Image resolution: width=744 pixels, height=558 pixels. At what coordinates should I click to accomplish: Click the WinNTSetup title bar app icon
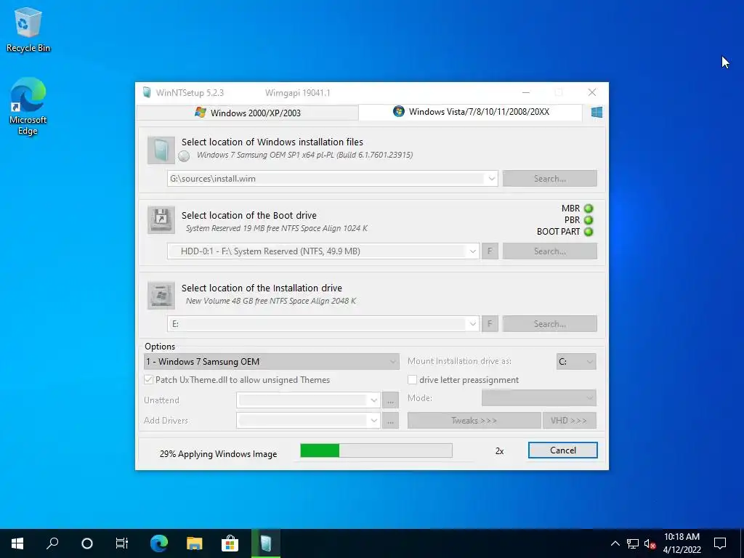coord(147,92)
